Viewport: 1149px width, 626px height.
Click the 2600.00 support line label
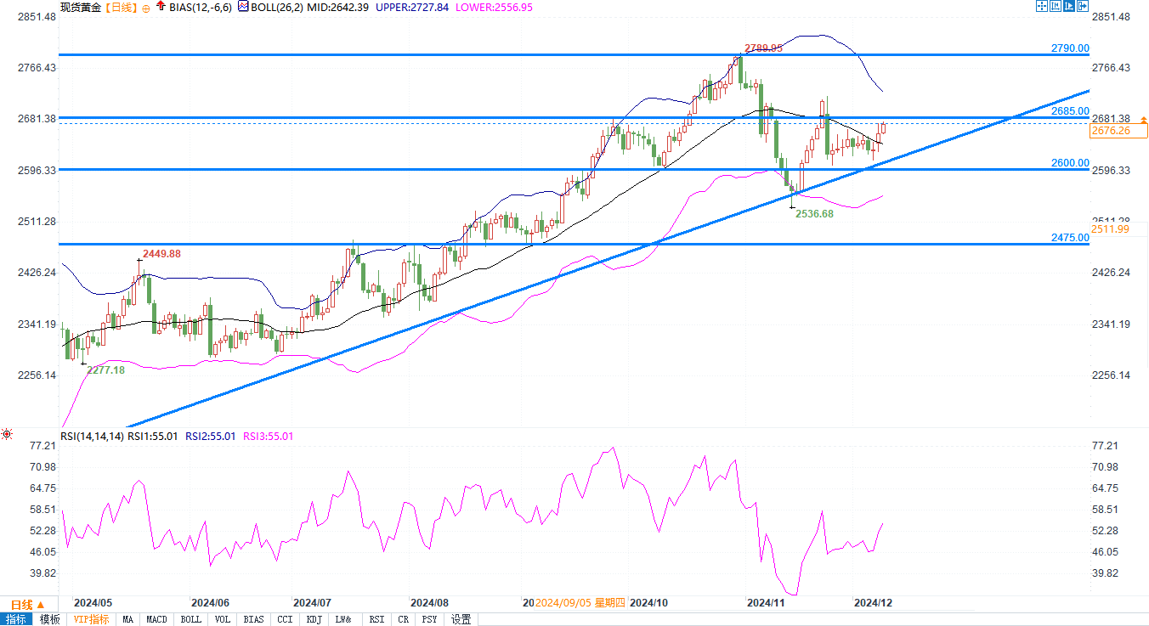1069,162
